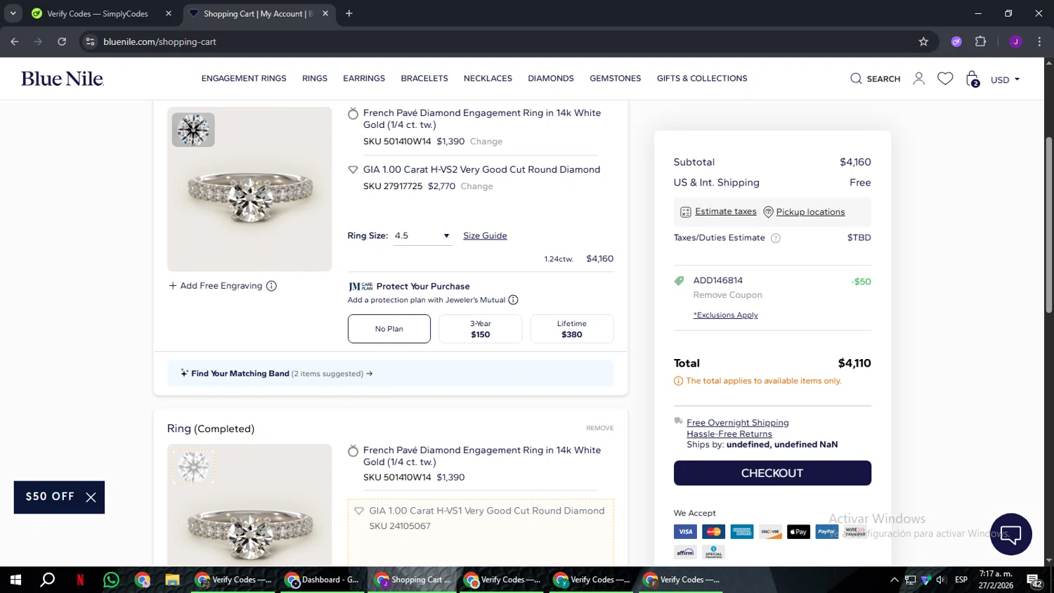Click the browser address bar URL
1054x593 pixels.
point(160,41)
